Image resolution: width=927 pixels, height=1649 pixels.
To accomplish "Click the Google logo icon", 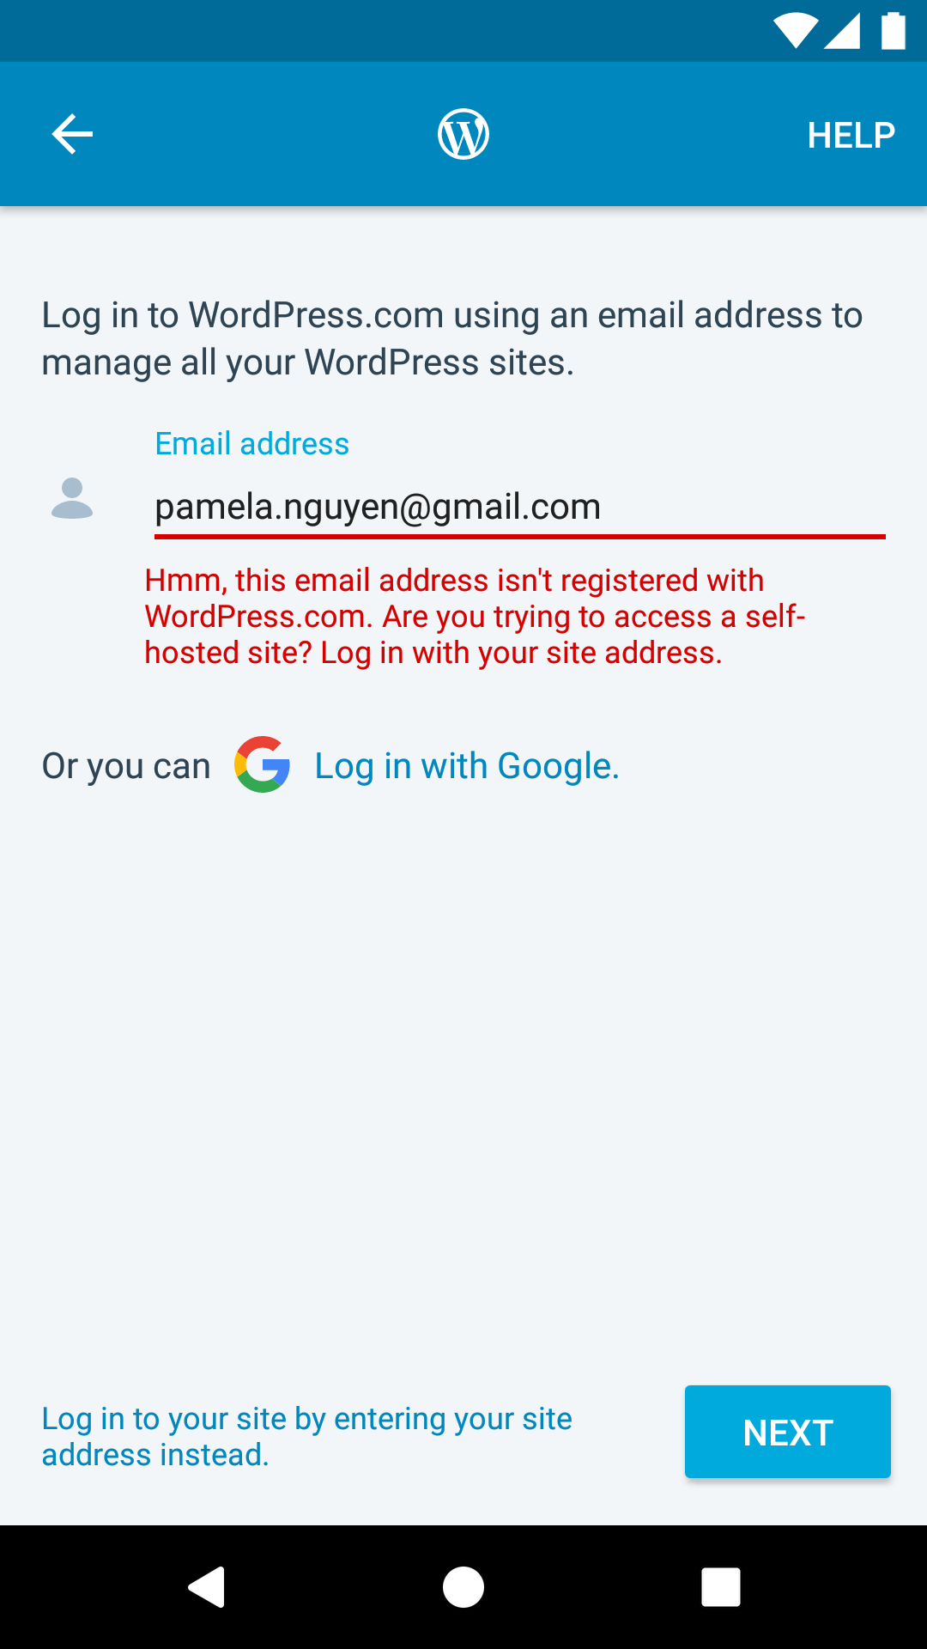I will coord(263,764).
